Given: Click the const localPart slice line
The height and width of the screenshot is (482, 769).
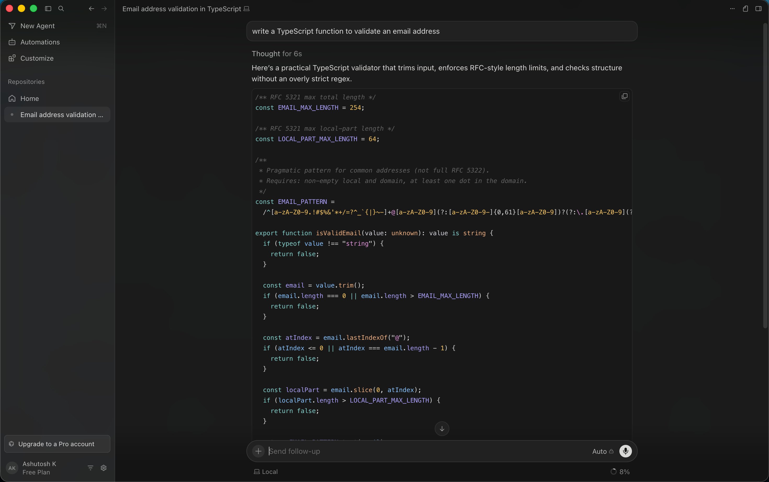Looking at the screenshot, I should (342, 390).
